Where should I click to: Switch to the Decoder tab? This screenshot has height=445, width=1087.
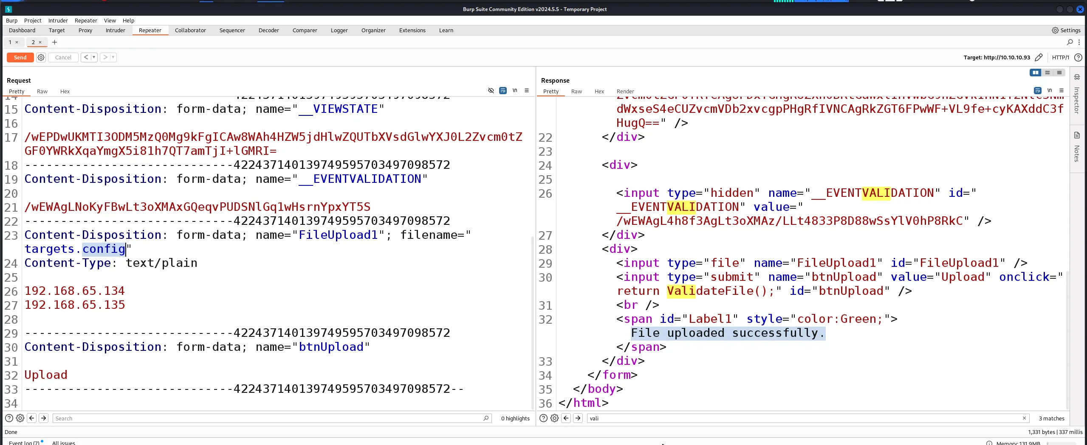coord(268,30)
